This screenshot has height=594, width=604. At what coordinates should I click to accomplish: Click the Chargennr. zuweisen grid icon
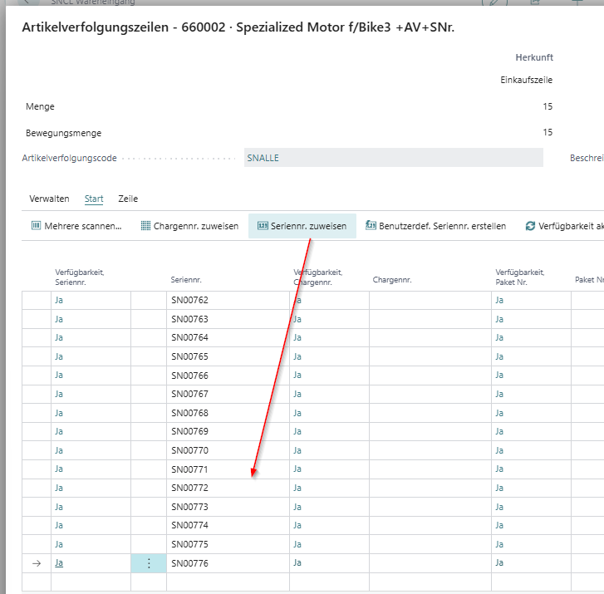(x=145, y=226)
